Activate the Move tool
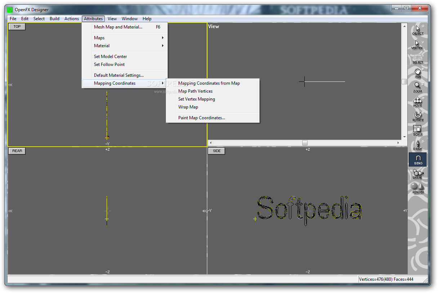The image size is (438, 293). pyautogui.click(x=418, y=102)
